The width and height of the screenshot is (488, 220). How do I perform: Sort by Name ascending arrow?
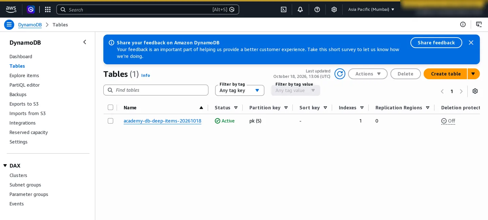coord(201,108)
